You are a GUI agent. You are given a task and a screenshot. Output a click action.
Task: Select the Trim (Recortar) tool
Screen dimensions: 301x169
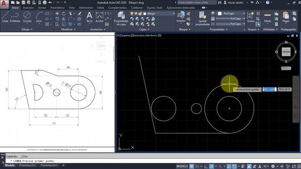(71, 14)
